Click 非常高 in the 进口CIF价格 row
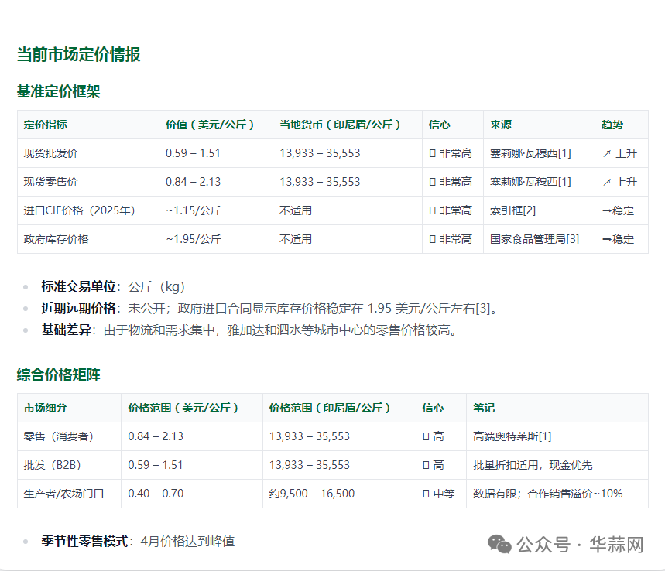Image resolution: width=665 pixels, height=571 pixels. 455,210
